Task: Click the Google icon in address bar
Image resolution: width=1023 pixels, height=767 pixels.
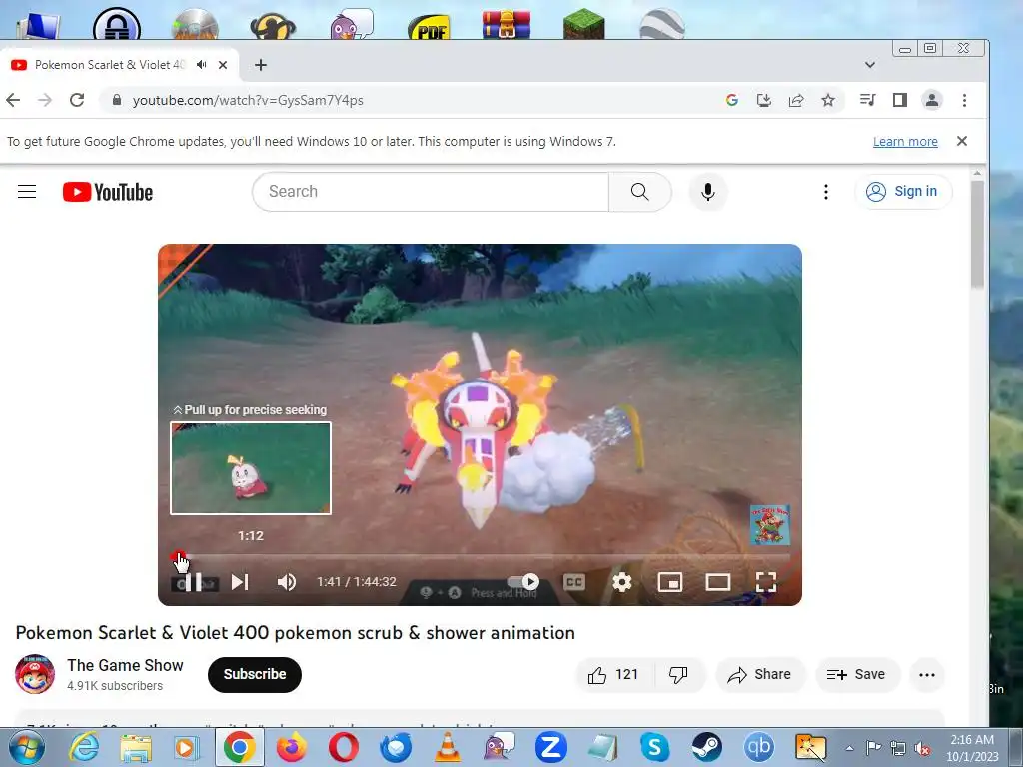Action: point(732,100)
